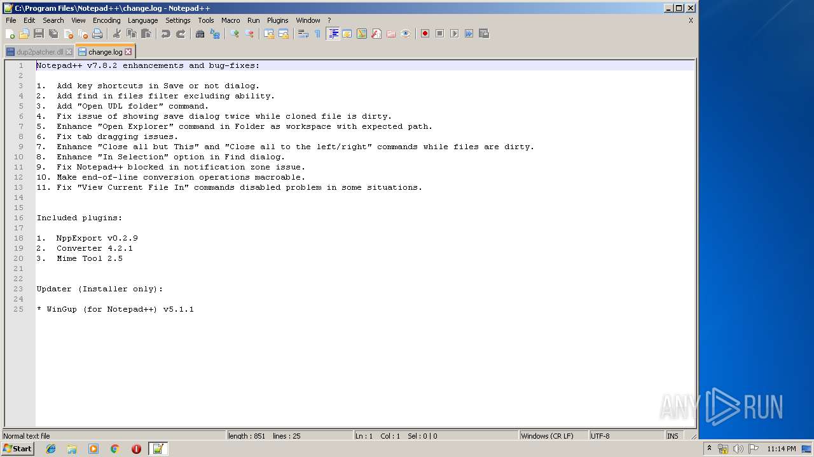The image size is (814, 457).
Task: Open the Window menu
Action: tap(308, 20)
